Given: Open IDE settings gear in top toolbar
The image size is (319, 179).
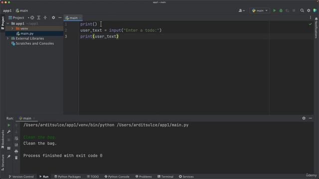Looking at the screenshot, I should (x=309, y=10).
